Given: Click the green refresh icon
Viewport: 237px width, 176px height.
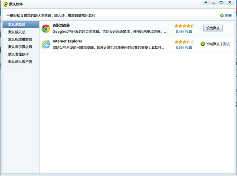Looking at the screenshot, I should pos(222,15).
